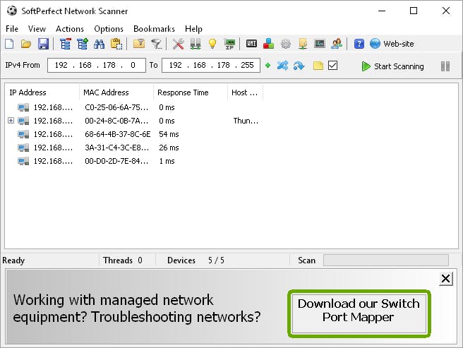
Task: Click the 54 ms response time cell
Action: pyautogui.click(x=169, y=134)
